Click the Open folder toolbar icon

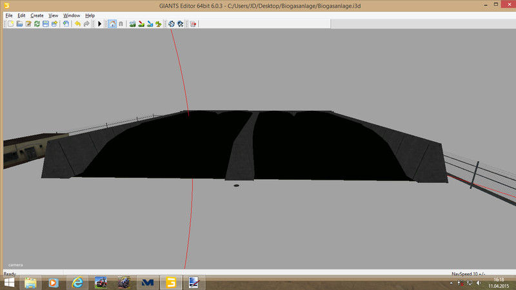click(20, 24)
